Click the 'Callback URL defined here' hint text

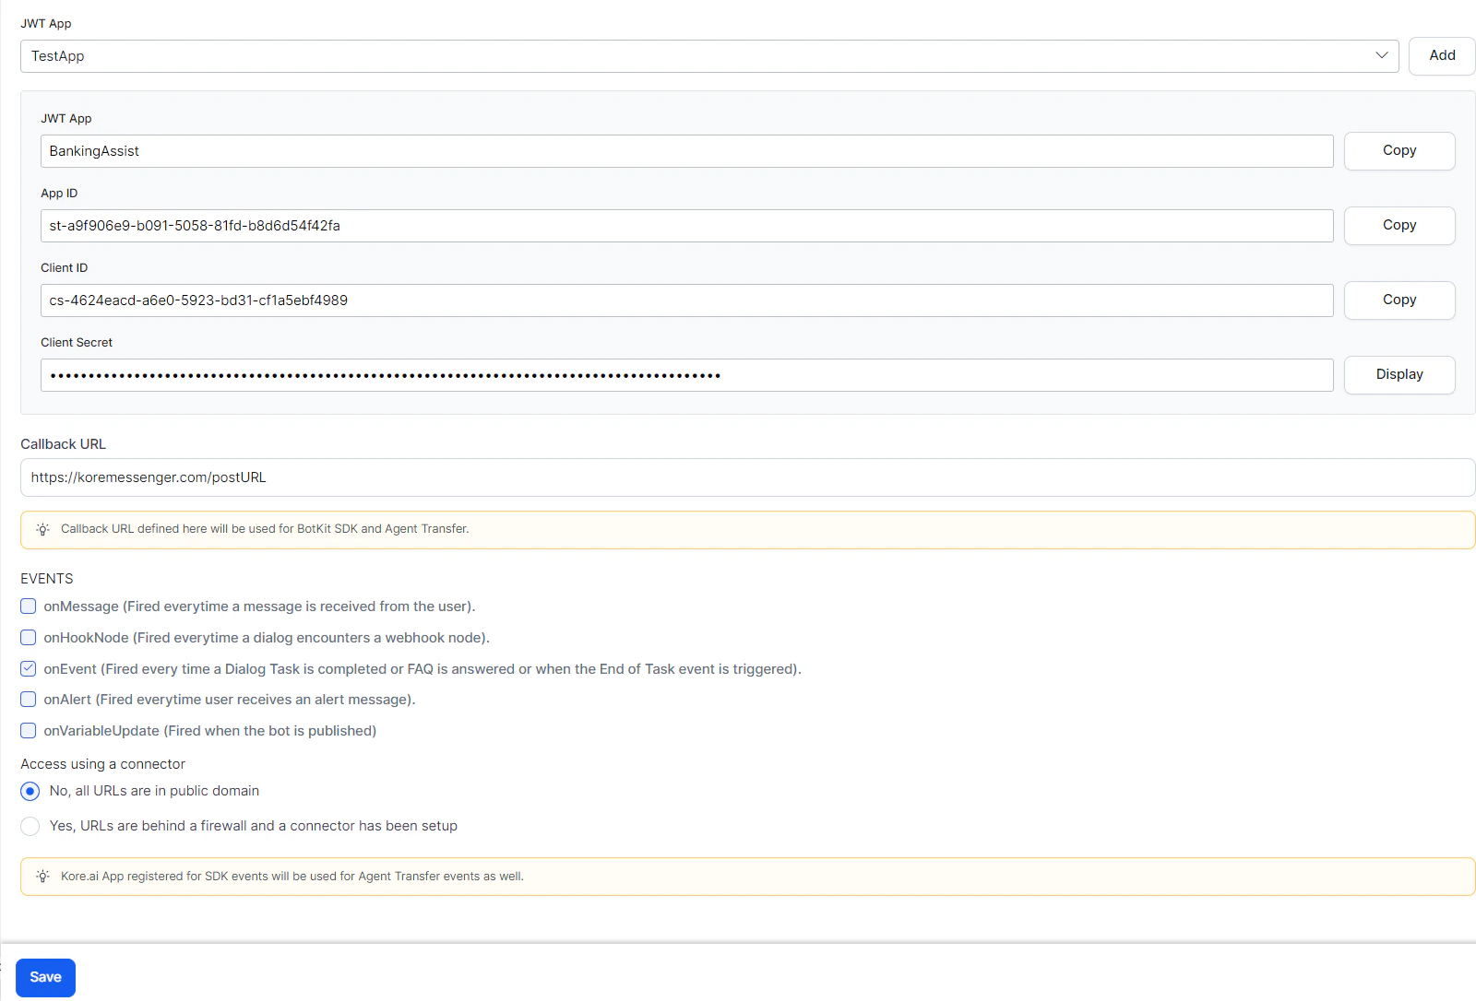[265, 529]
